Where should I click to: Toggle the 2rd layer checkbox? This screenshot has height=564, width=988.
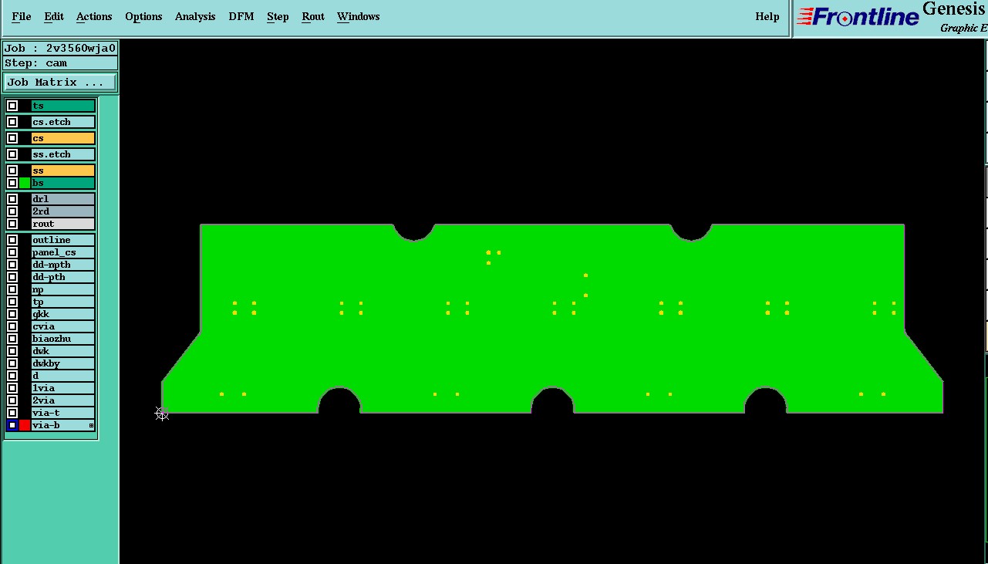[12, 211]
